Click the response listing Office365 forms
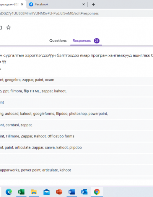The height and width of the screenshot is (197, 153). tap(76, 136)
